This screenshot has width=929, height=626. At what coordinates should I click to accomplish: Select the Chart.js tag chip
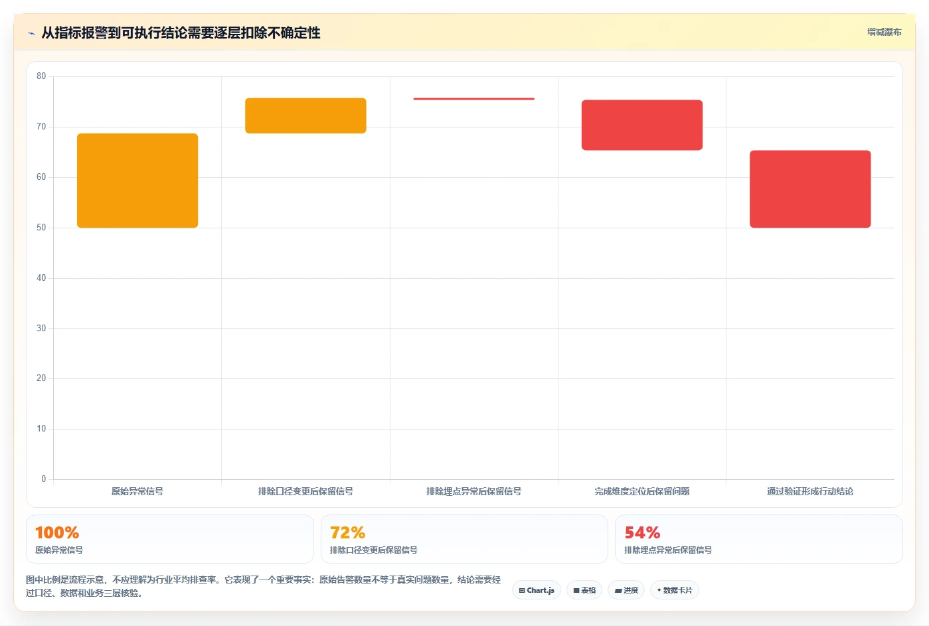(x=537, y=590)
